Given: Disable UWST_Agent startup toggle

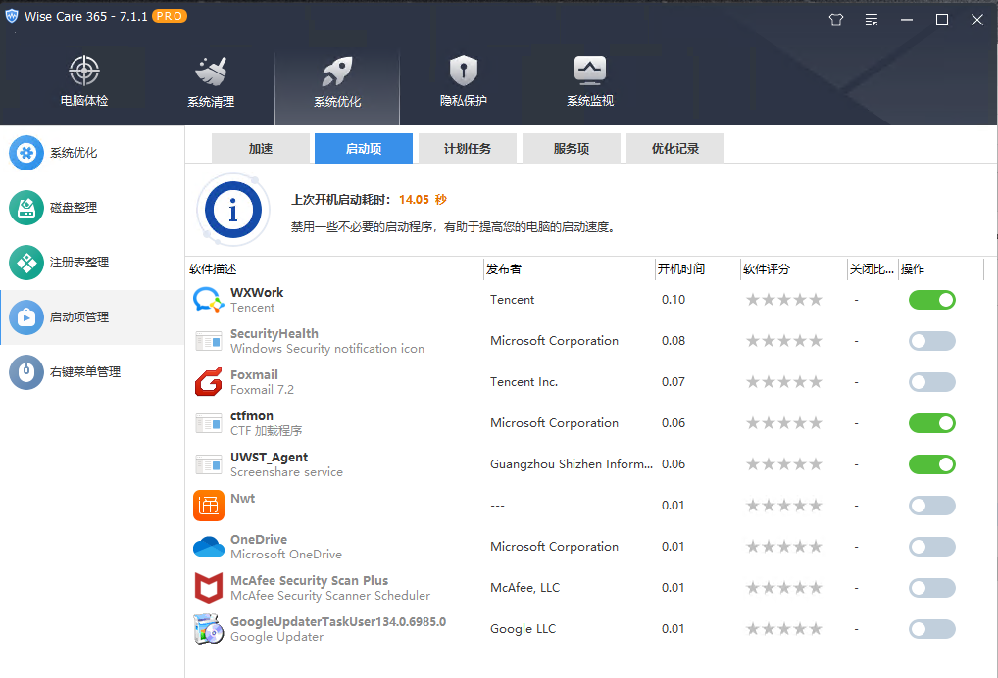Looking at the screenshot, I should tap(931, 464).
